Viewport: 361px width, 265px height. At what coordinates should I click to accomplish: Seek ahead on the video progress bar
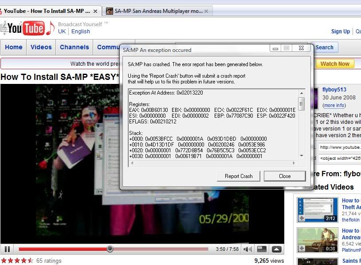pos(161,249)
